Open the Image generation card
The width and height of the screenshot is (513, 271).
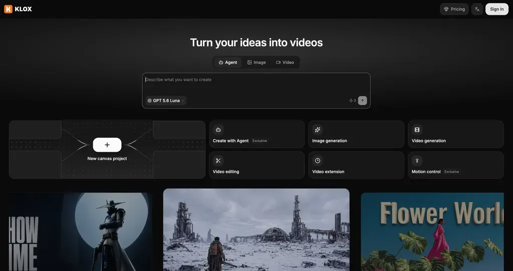click(x=356, y=134)
